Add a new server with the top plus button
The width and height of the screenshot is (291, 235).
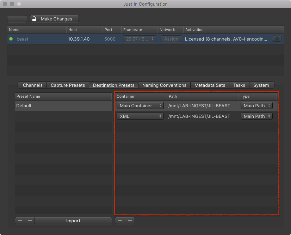point(12,19)
